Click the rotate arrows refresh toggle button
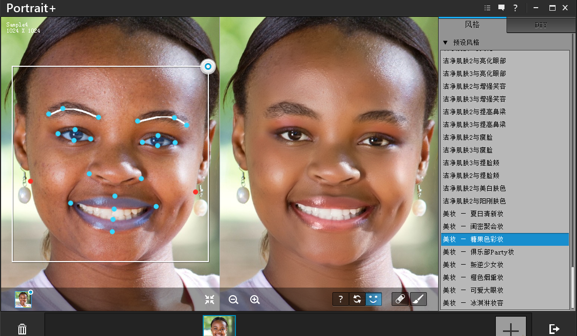577x336 pixels. [x=357, y=299]
